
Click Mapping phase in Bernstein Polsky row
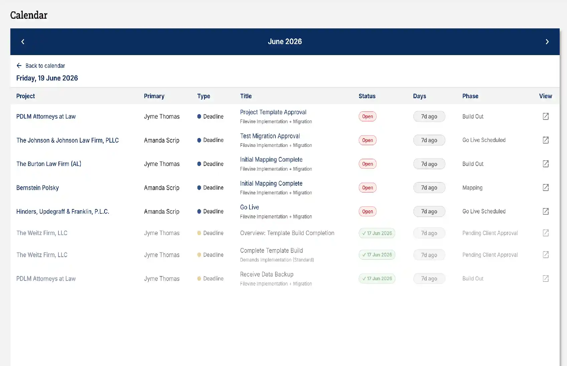point(472,188)
